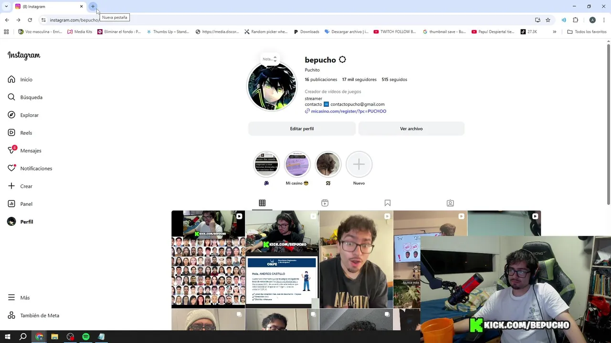The image size is (611, 343).
Task: Select the (8) Instagram tab
Action: tap(49, 7)
